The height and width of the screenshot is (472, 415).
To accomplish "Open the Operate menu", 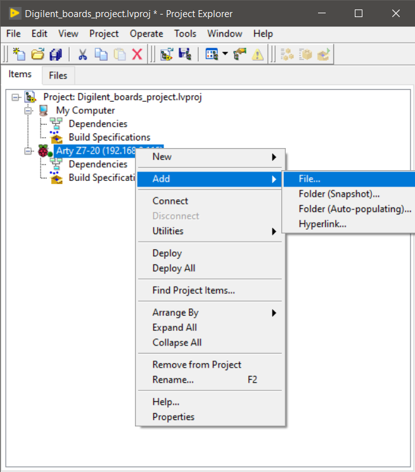I will pos(146,34).
